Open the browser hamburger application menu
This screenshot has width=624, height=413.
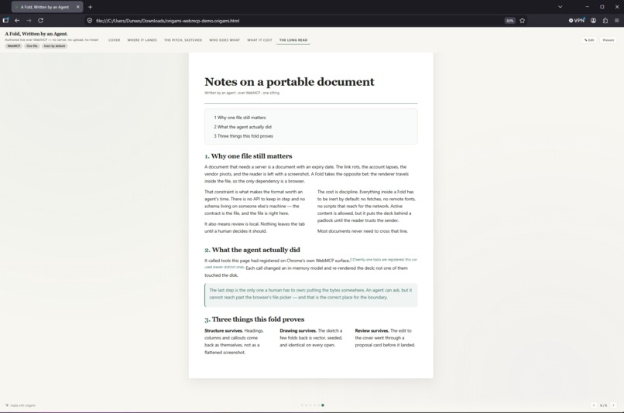pyautogui.click(x=616, y=20)
